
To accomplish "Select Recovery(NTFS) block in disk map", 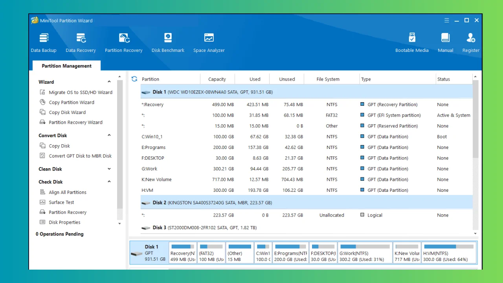I will coord(182,252).
